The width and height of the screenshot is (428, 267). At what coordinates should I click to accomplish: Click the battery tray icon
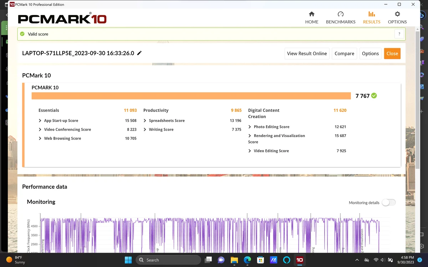click(x=391, y=260)
